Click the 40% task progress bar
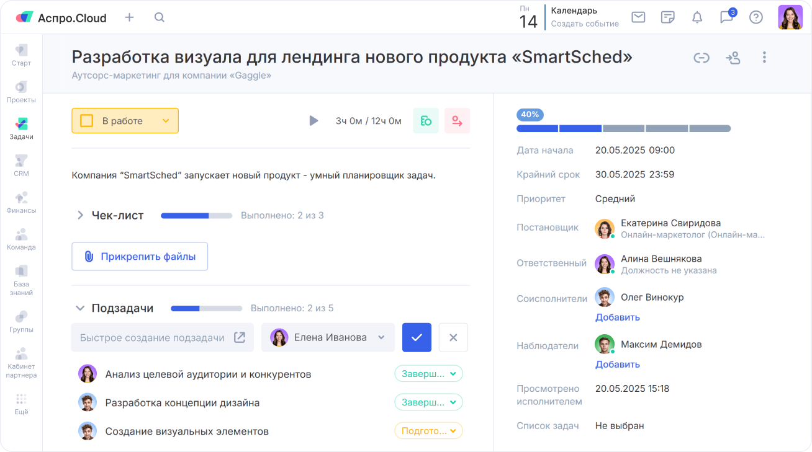812x452 pixels. pos(623,128)
